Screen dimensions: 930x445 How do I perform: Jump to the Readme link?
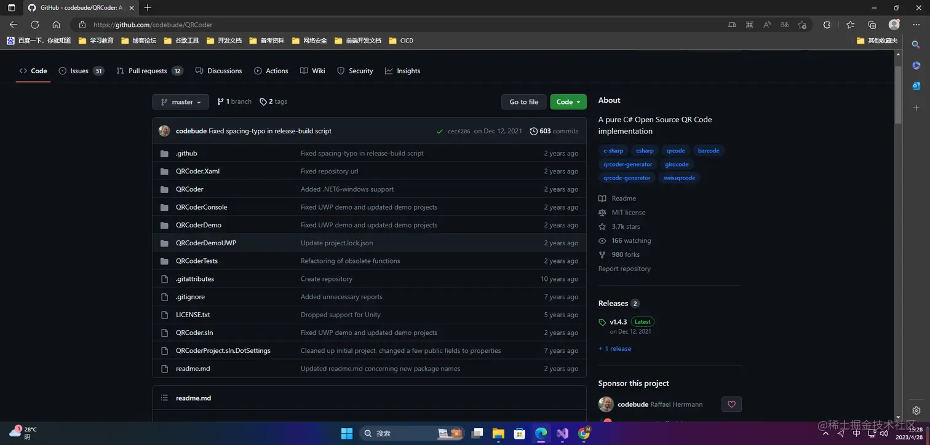click(618, 199)
